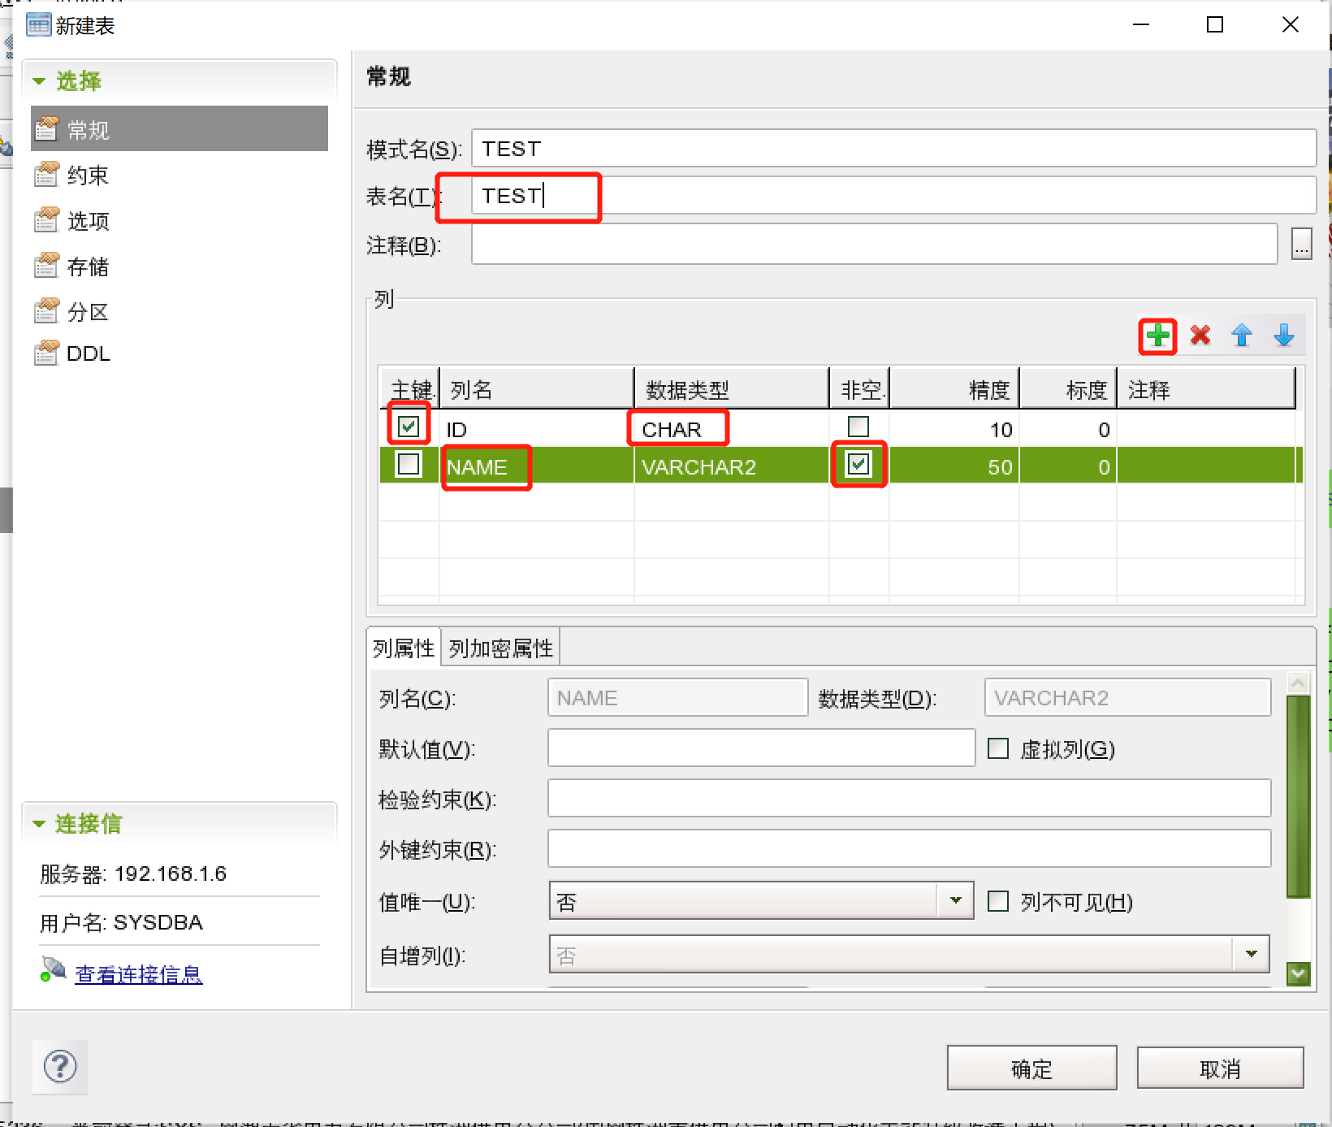The height and width of the screenshot is (1127, 1332).
Task: Click the green plus add-column icon
Action: pos(1157,335)
